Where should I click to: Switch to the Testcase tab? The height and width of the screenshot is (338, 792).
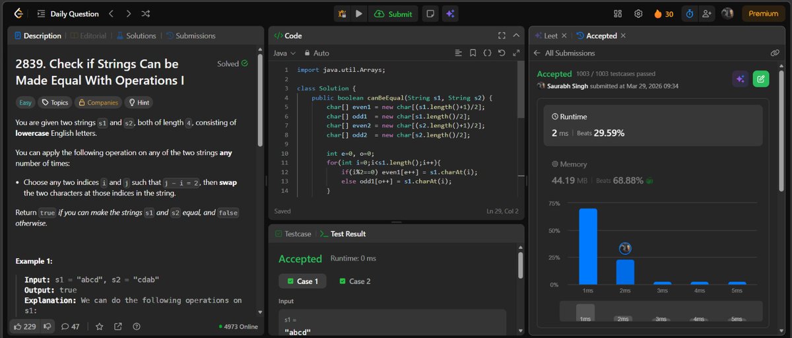click(x=293, y=234)
